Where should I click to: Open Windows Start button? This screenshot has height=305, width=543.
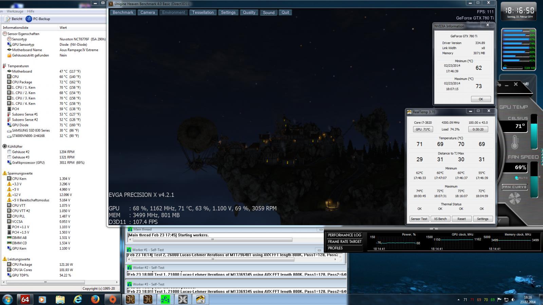click(7, 300)
